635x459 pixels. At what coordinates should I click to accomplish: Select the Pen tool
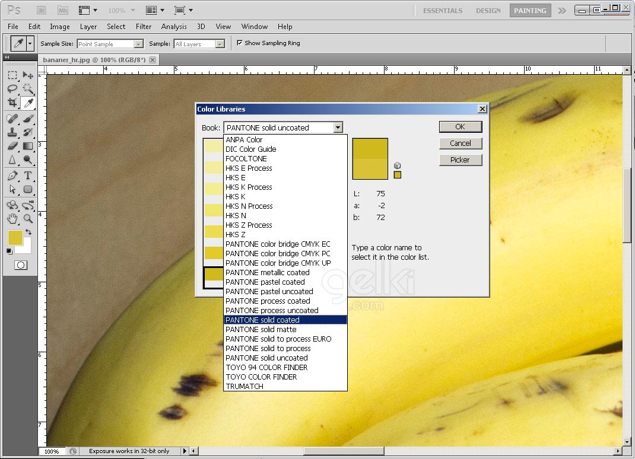12,176
